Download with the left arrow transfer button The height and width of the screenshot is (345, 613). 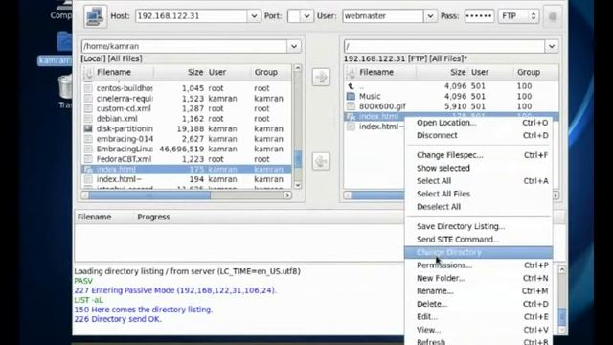(x=321, y=161)
